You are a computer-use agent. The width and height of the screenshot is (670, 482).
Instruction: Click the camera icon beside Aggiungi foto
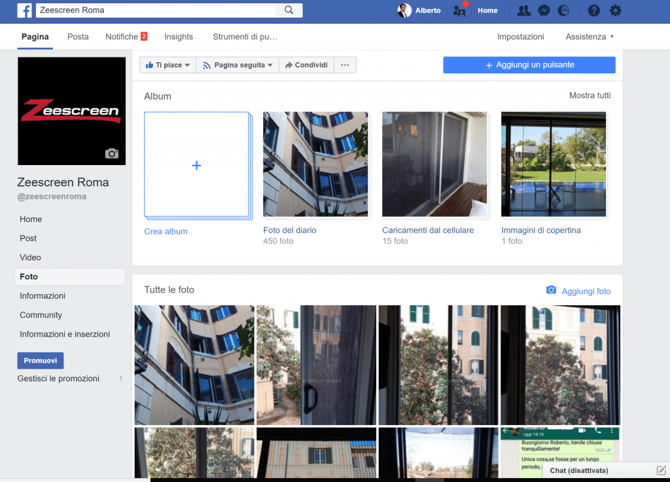[551, 290]
